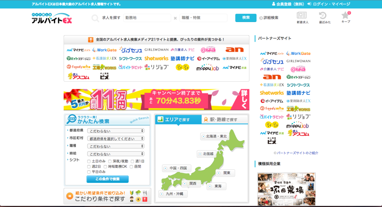Click the 塾講師ナビ logo in main partner panel

click(182, 59)
